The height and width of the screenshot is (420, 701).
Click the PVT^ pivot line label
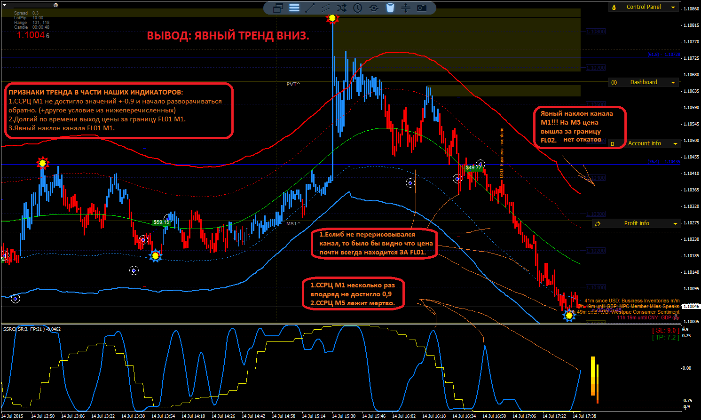(x=293, y=84)
